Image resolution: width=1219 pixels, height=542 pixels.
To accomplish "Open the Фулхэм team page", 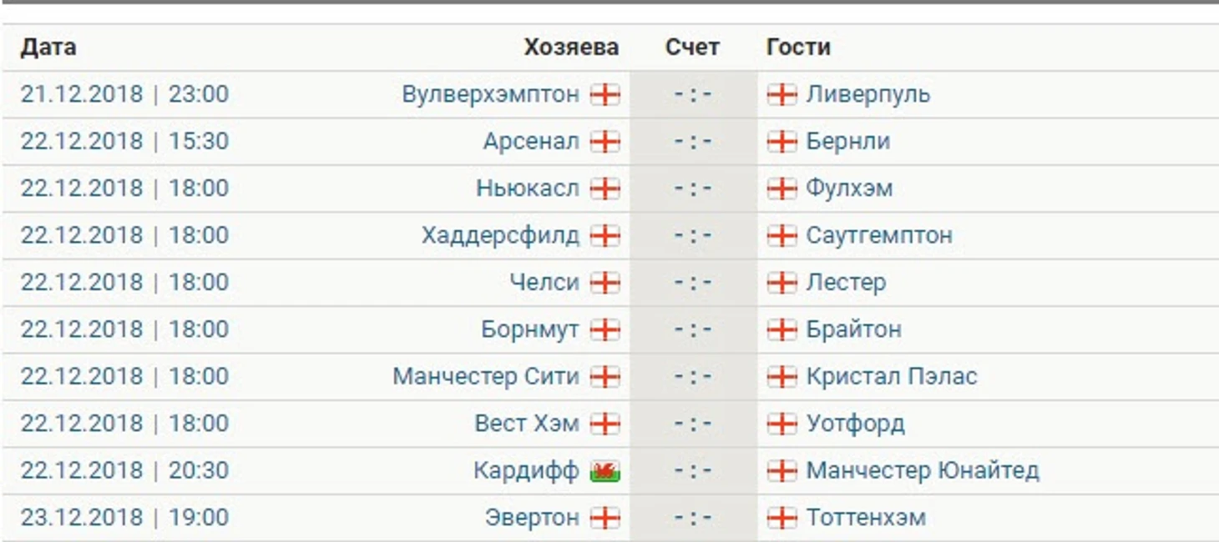I will tap(849, 188).
